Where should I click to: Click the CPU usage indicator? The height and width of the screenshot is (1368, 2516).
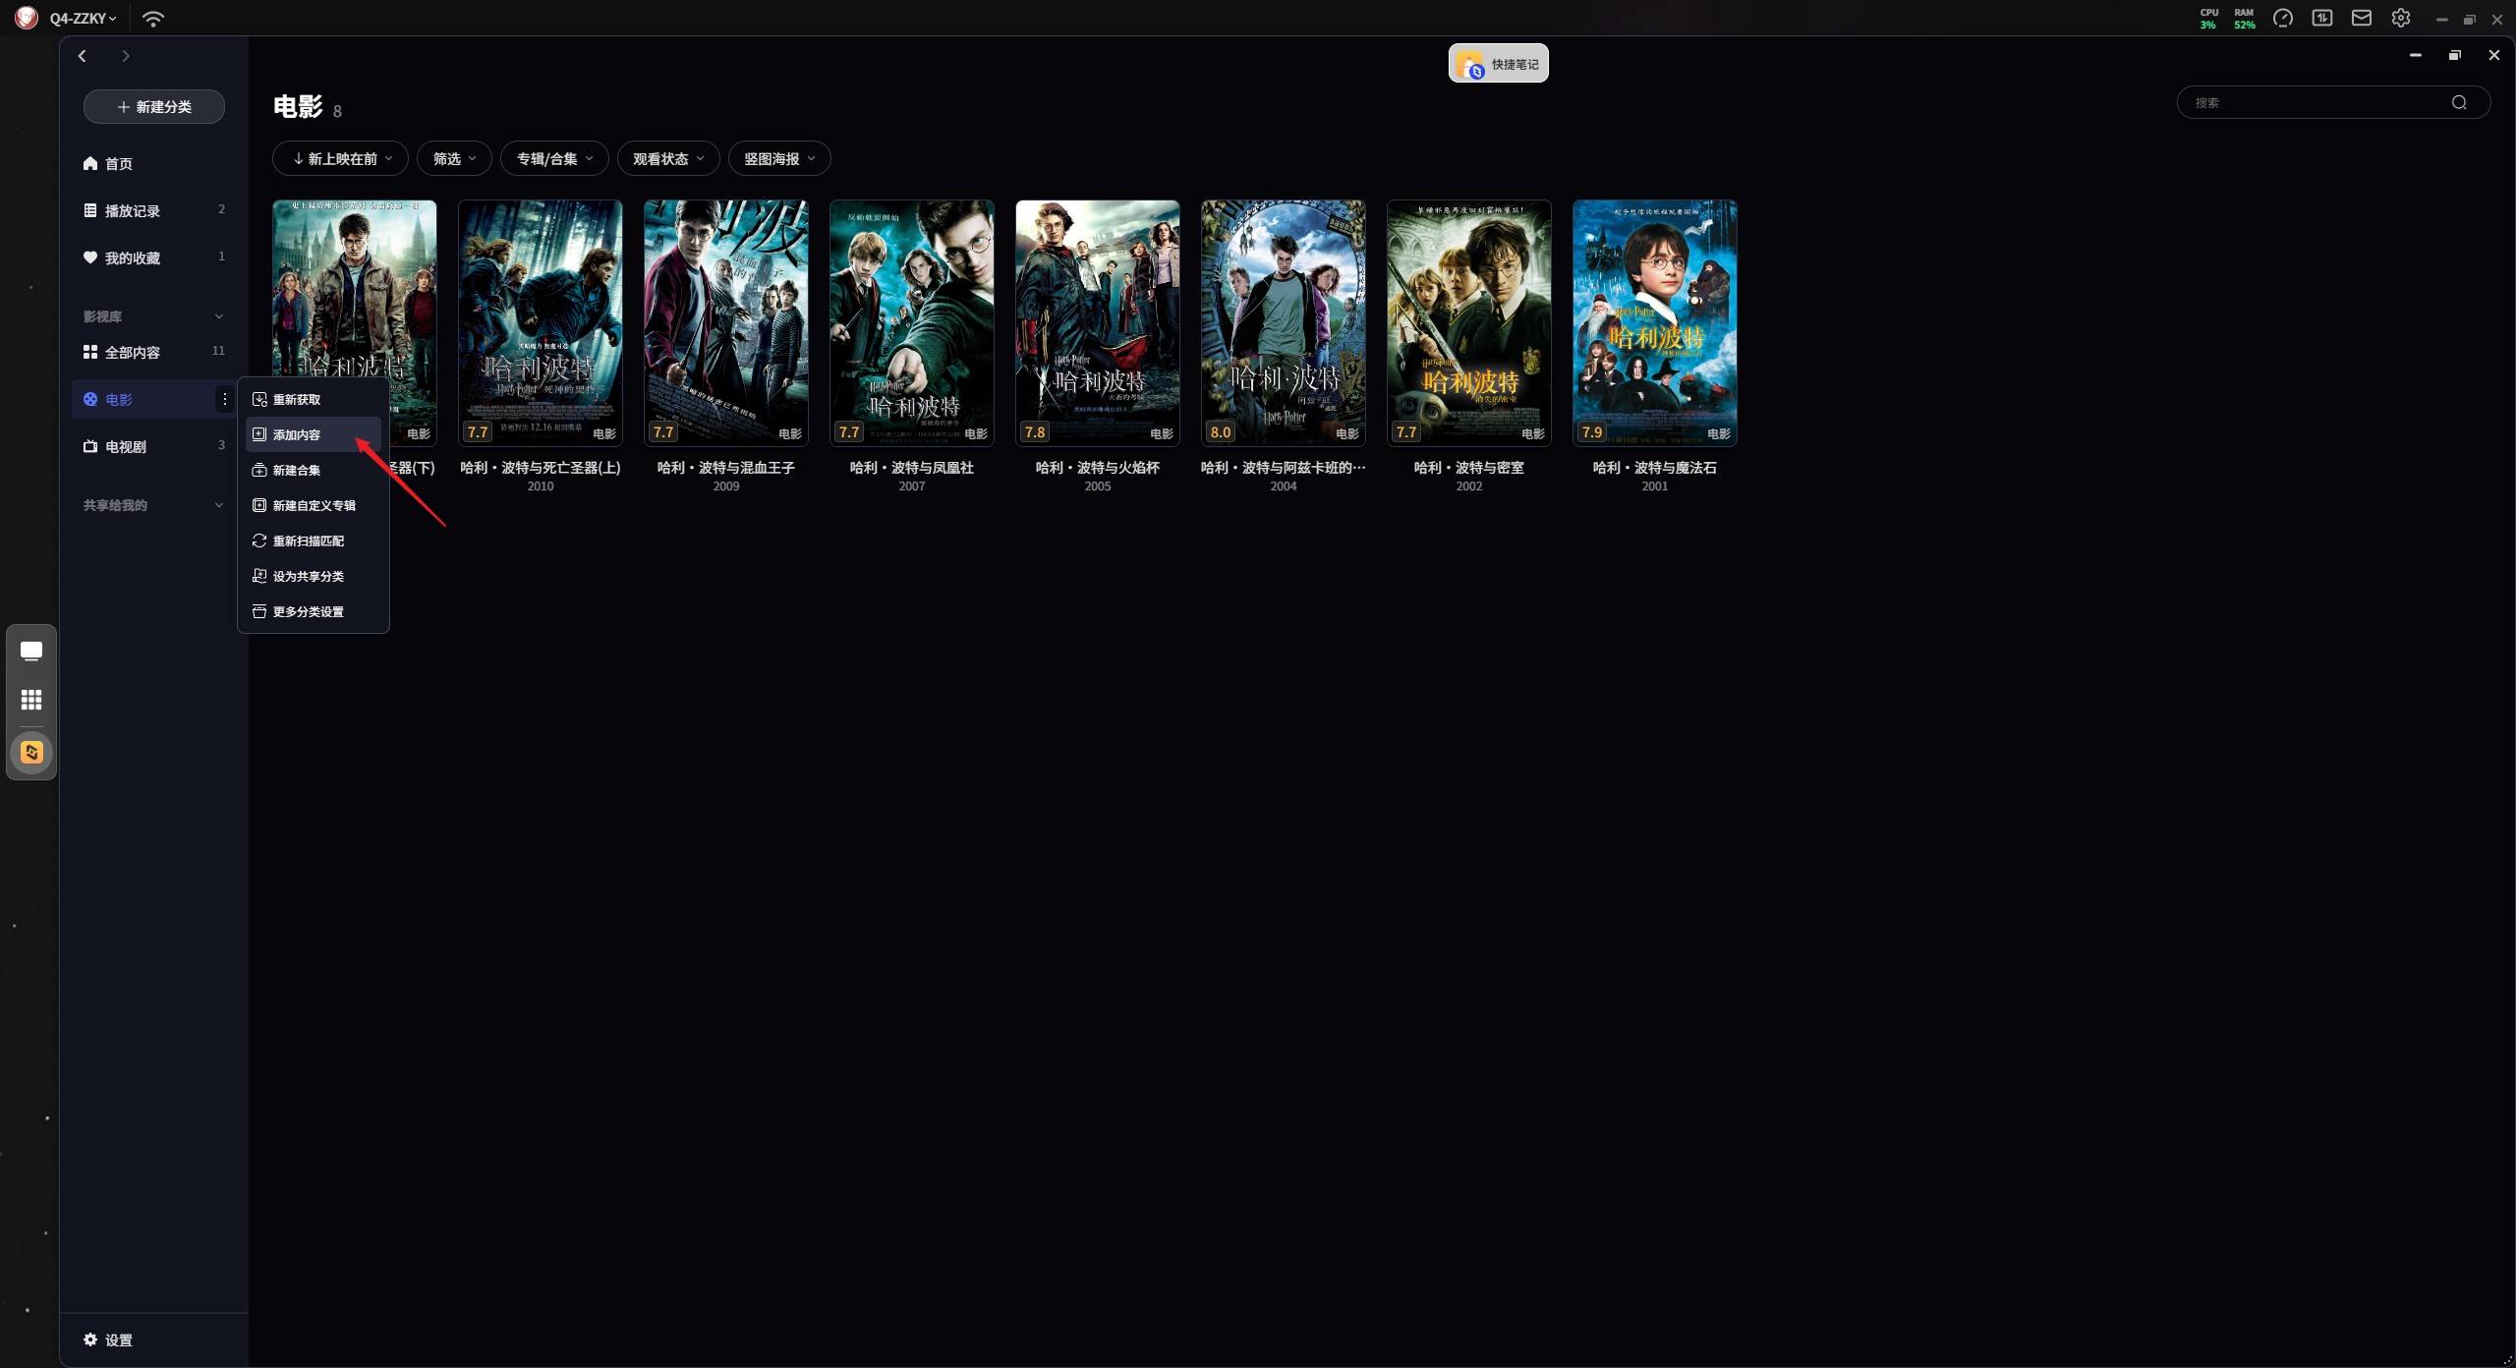click(x=2208, y=19)
